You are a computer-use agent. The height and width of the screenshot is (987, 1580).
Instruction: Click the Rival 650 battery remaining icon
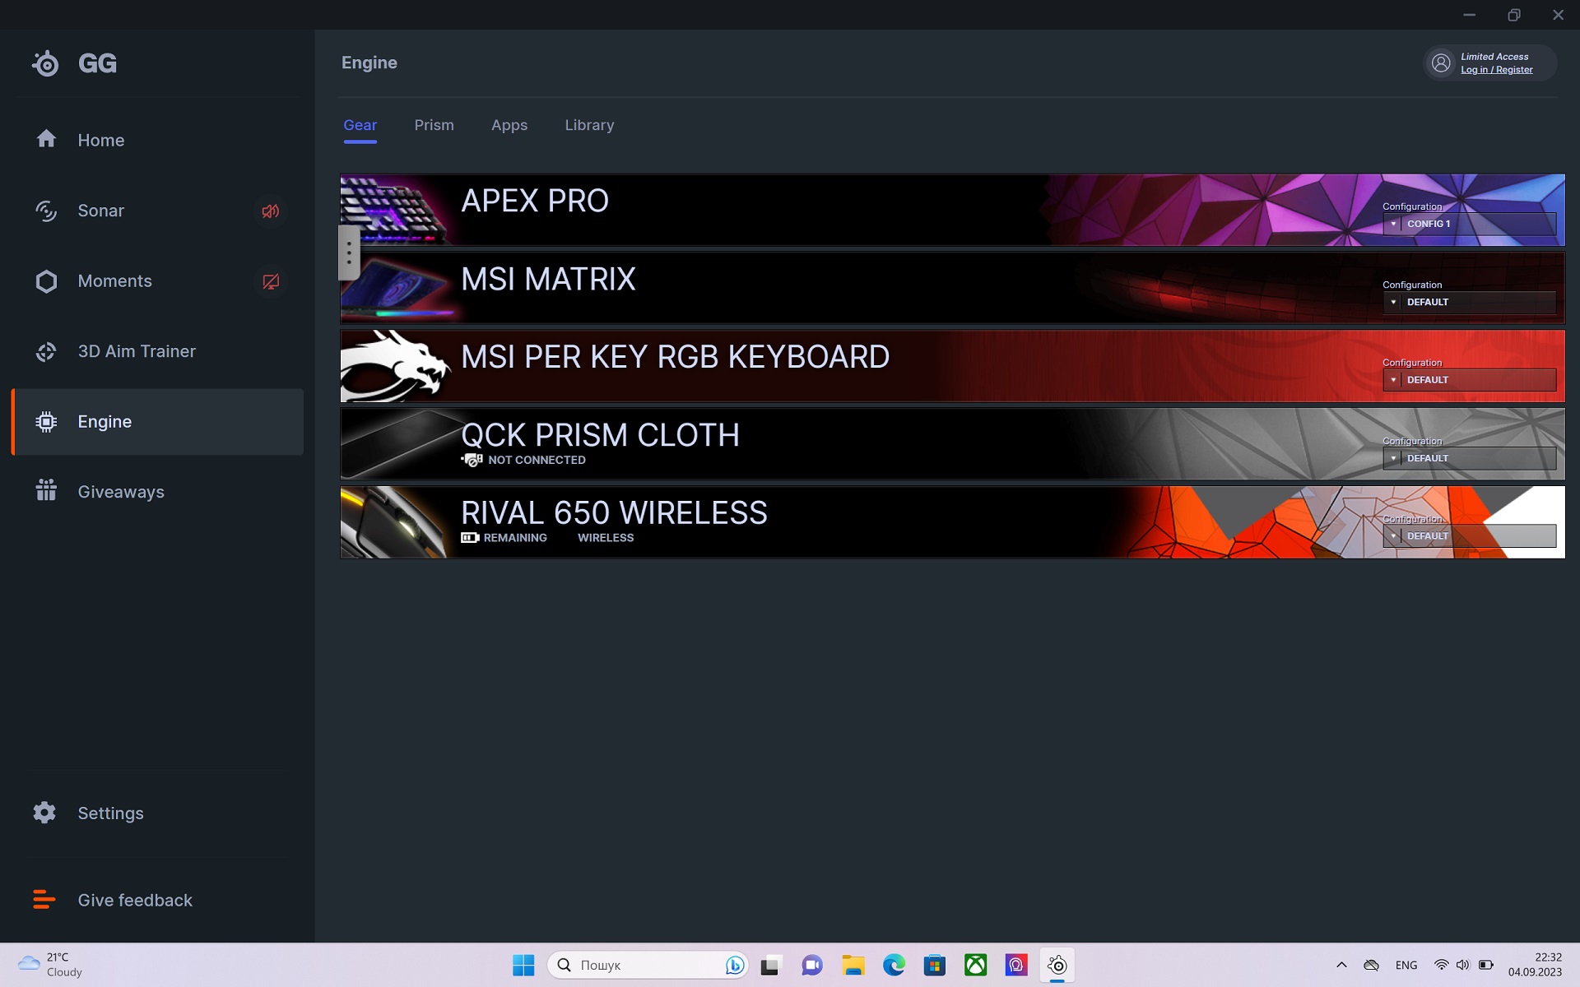(470, 538)
